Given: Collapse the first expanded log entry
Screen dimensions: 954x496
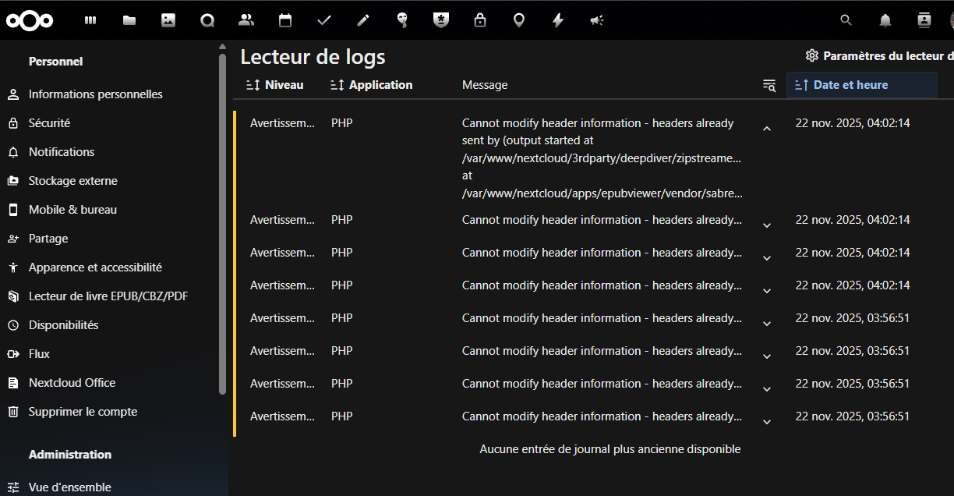Looking at the screenshot, I should [x=766, y=129].
